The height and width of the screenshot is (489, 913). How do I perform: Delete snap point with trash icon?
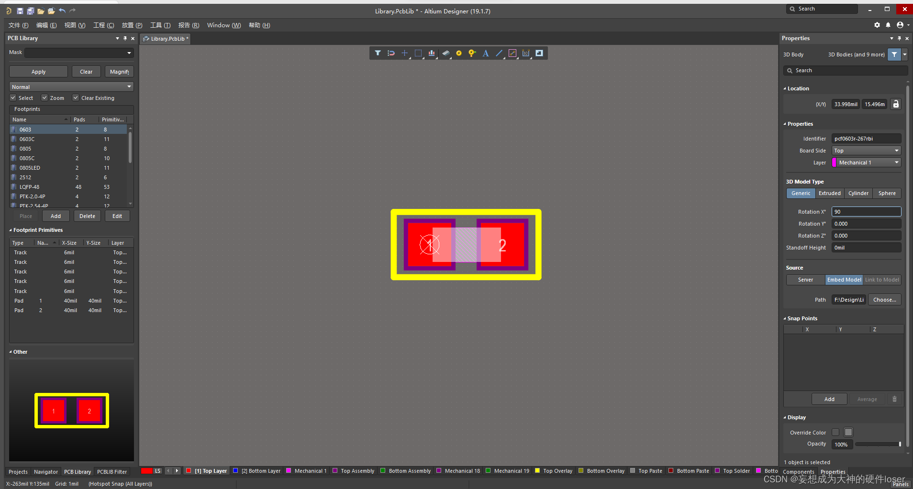(x=894, y=399)
